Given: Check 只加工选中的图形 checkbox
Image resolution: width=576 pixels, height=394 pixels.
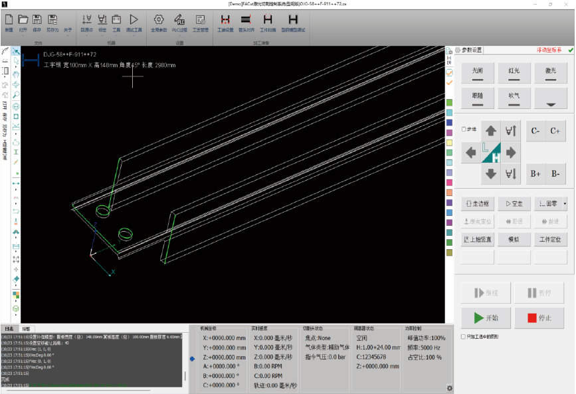Looking at the screenshot, I should (463, 336).
